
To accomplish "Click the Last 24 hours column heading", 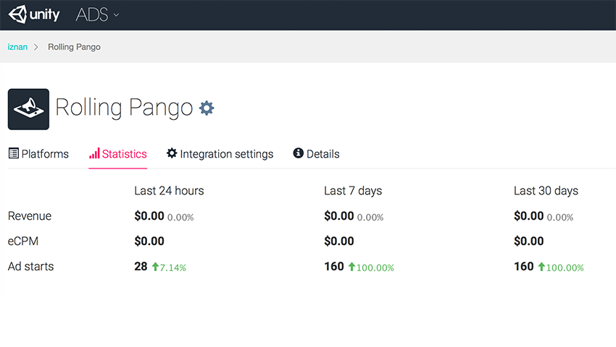I will pos(169,191).
